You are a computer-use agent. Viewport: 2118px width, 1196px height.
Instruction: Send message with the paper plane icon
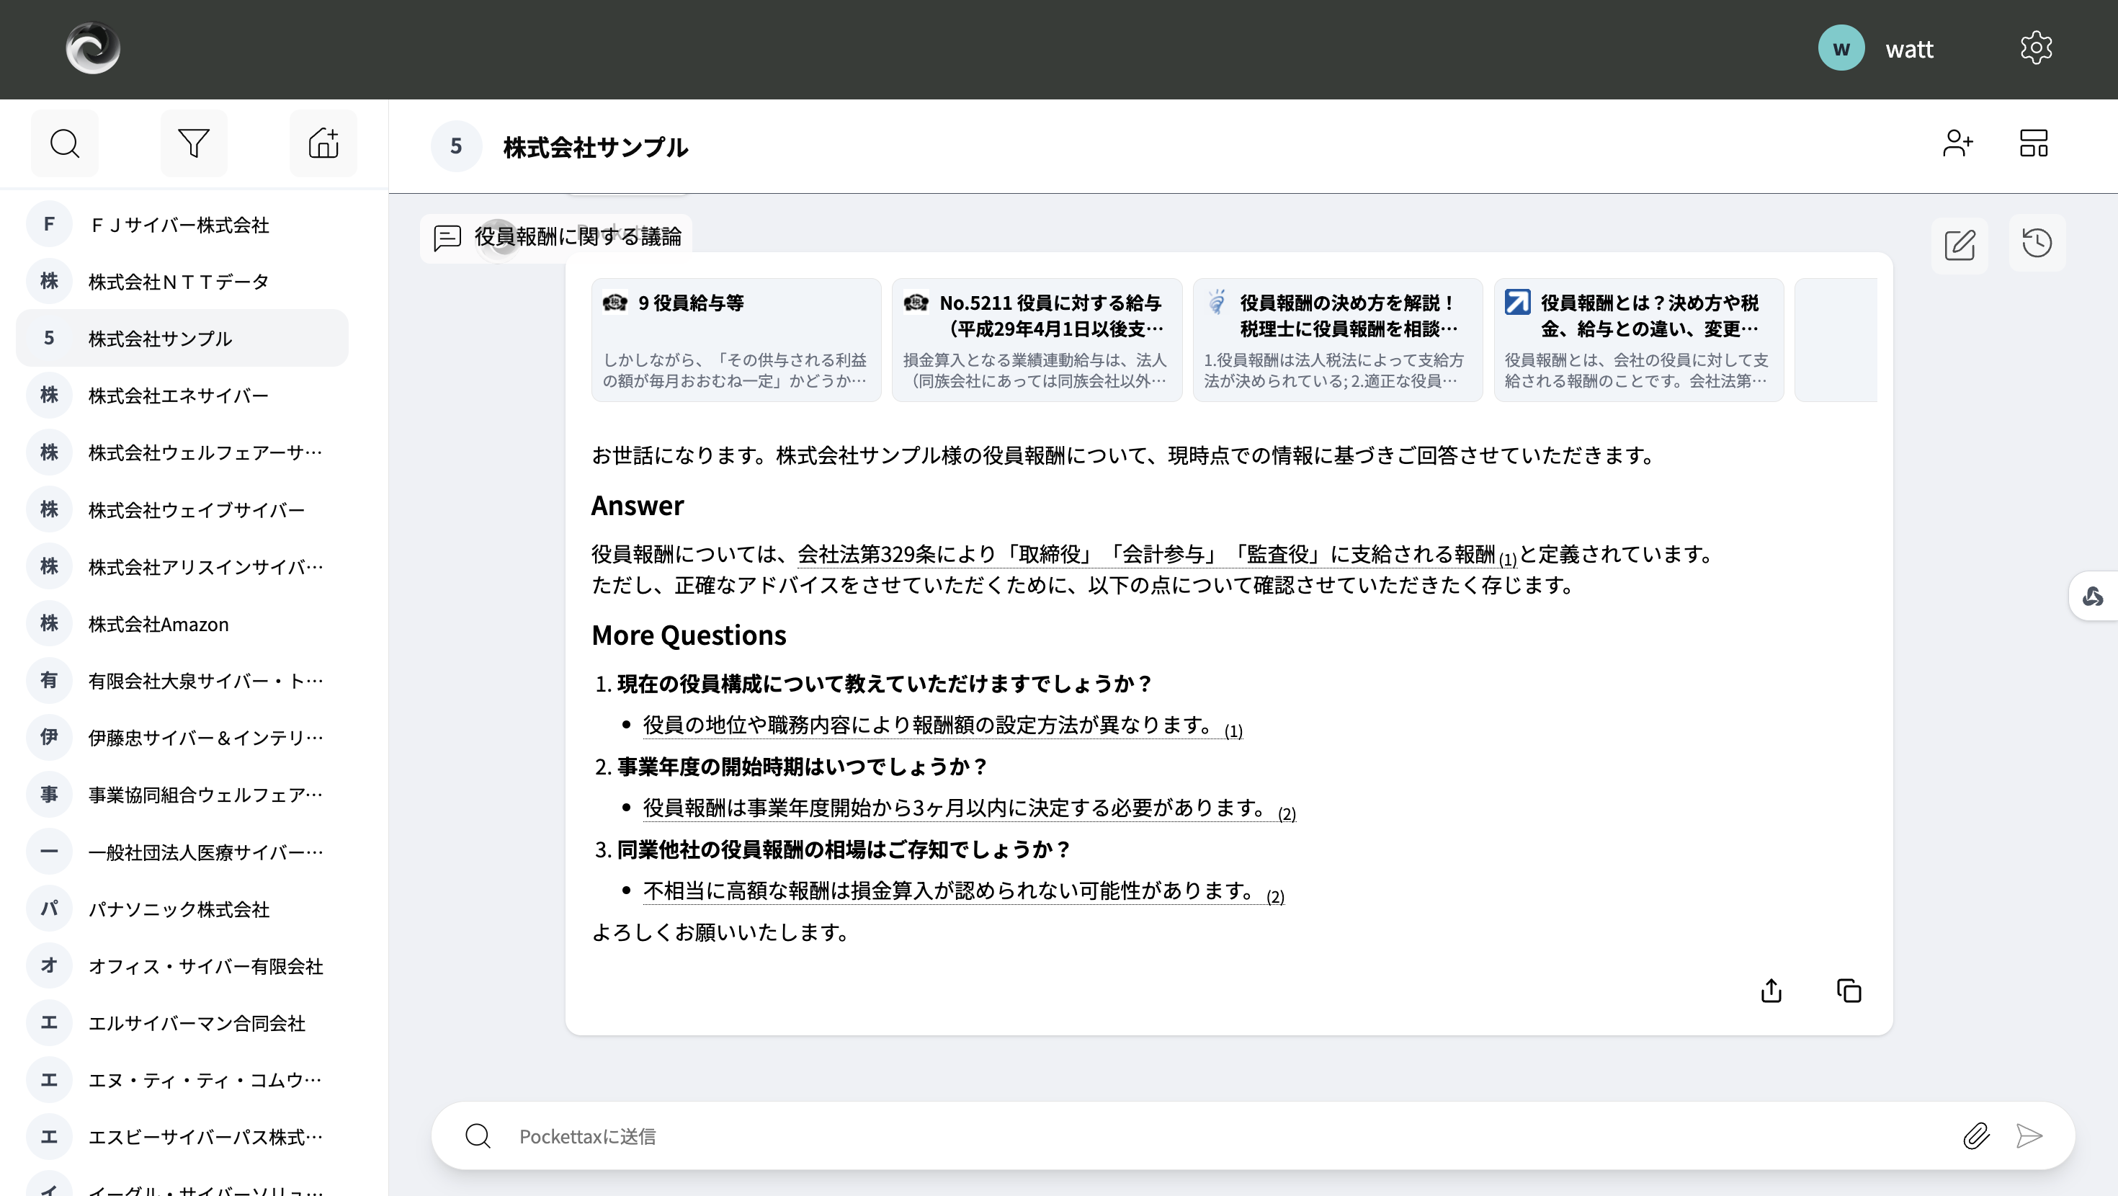[x=2029, y=1136]
